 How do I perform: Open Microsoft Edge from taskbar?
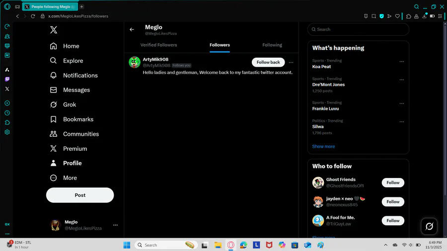(x=243, y=245)
